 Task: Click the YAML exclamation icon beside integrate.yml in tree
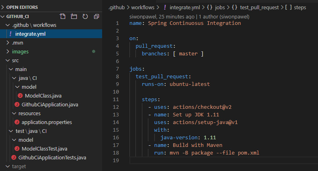click(x=10, y=34)
